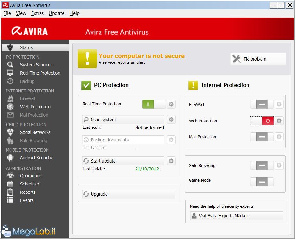Enable the Web Protection switch
Image resolution: width=295 pixels, height=239 pixels.
tap(262, 121)
